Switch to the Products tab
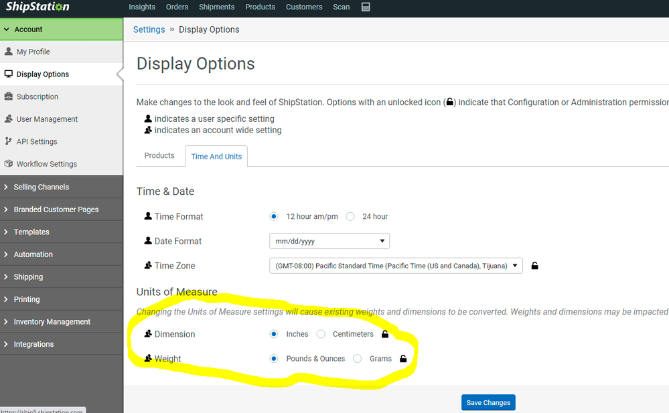 pyautogui.click(x=159, y=155)
